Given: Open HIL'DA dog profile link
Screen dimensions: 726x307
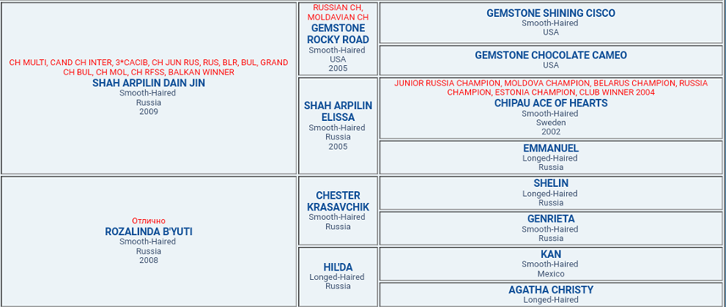Looking at the screenshot, I should pos(338,267).
